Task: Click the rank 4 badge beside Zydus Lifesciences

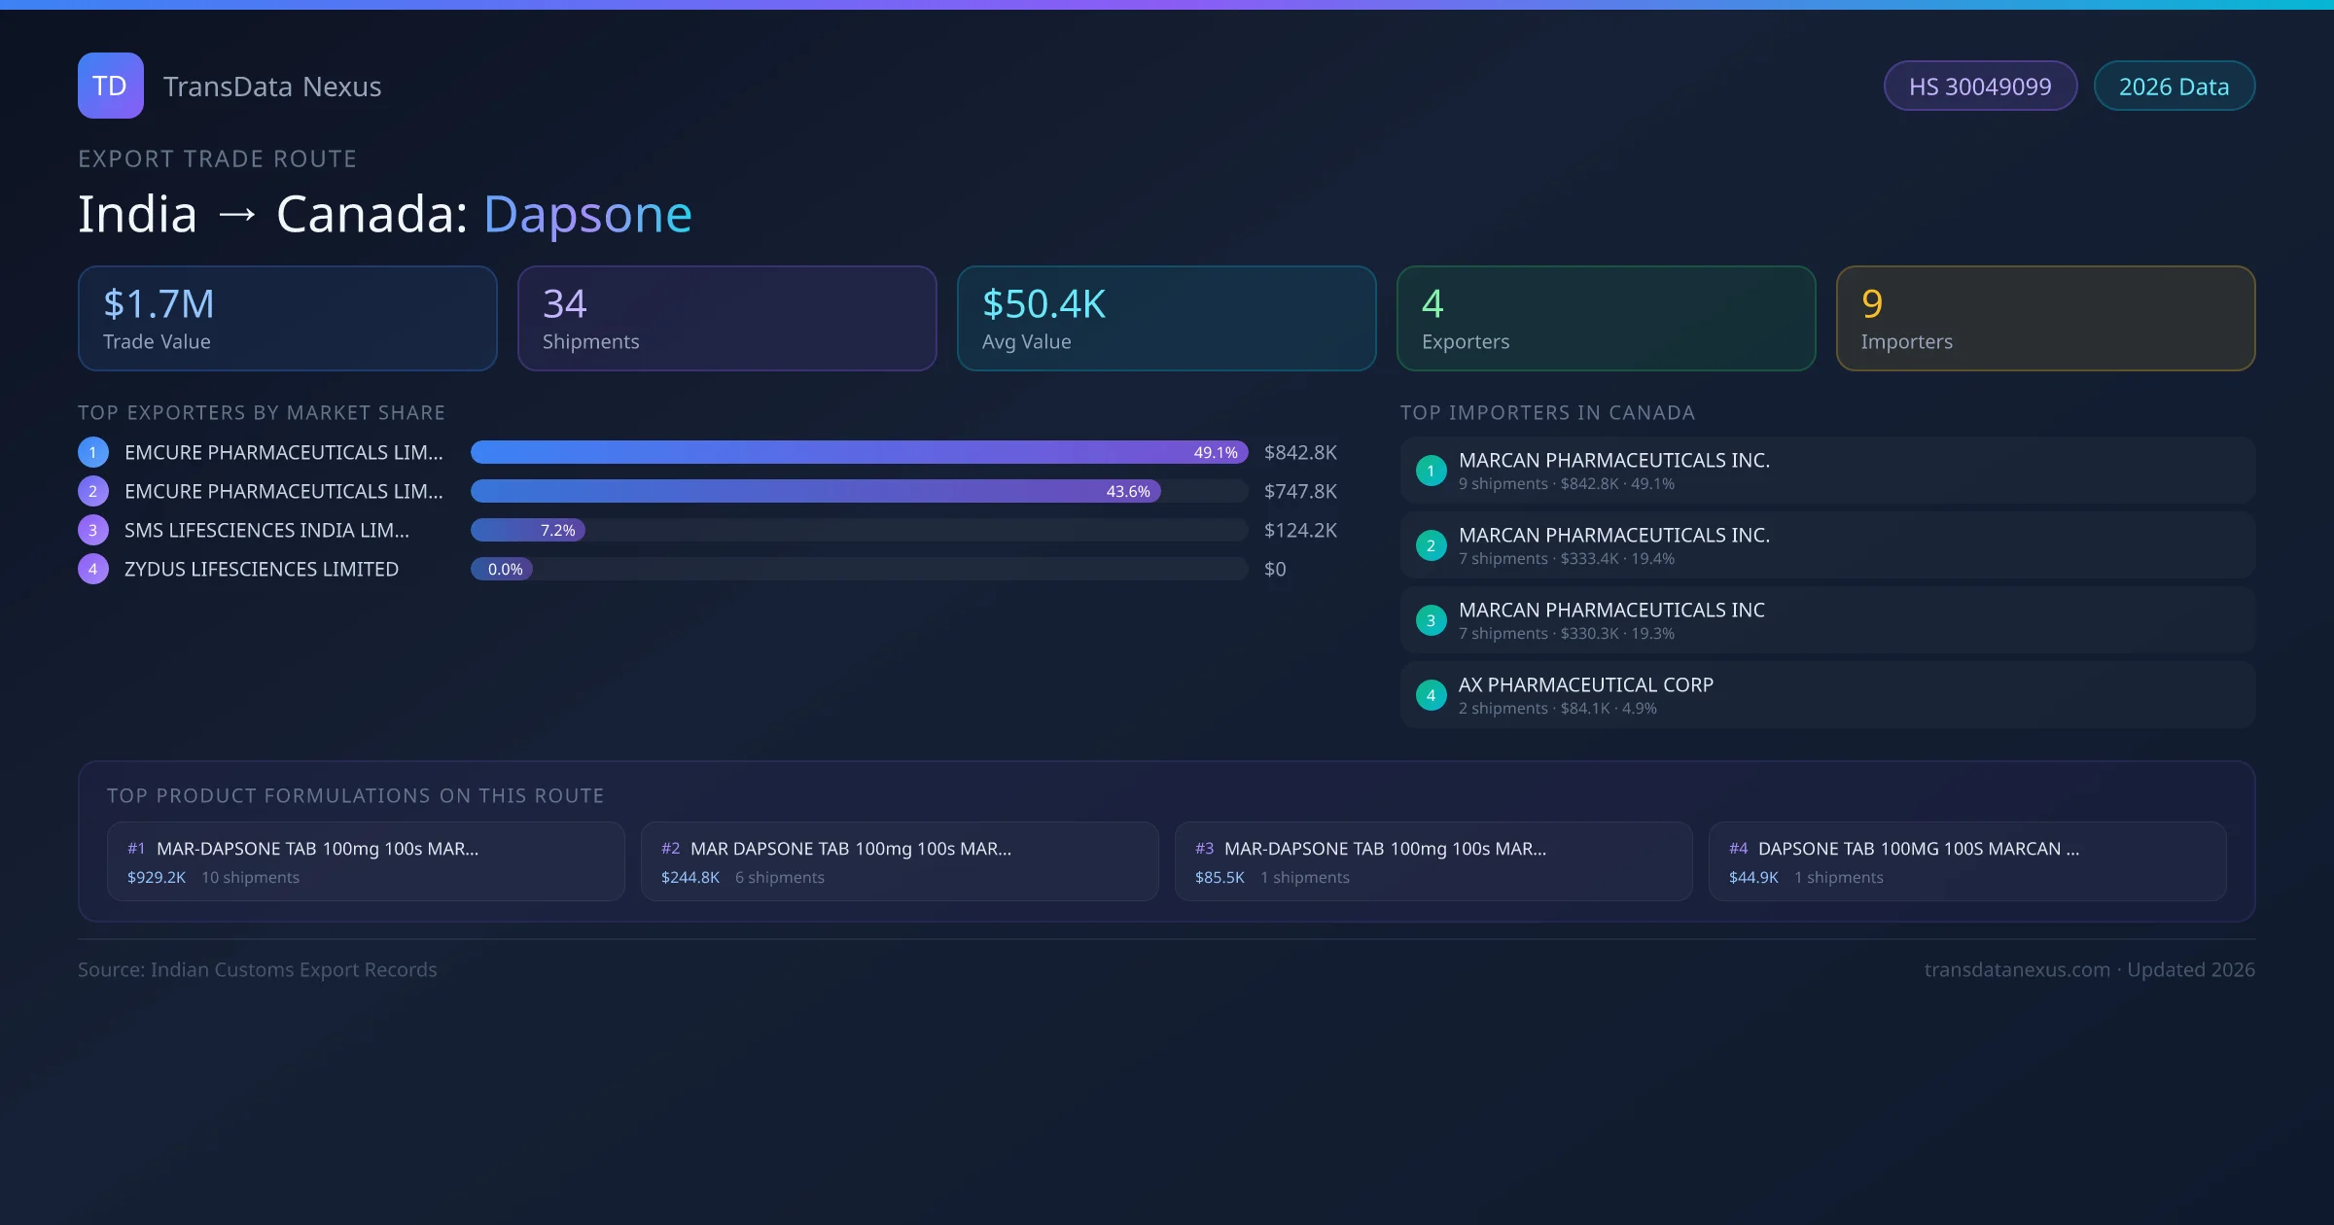Action: click(x=93, y=569)
